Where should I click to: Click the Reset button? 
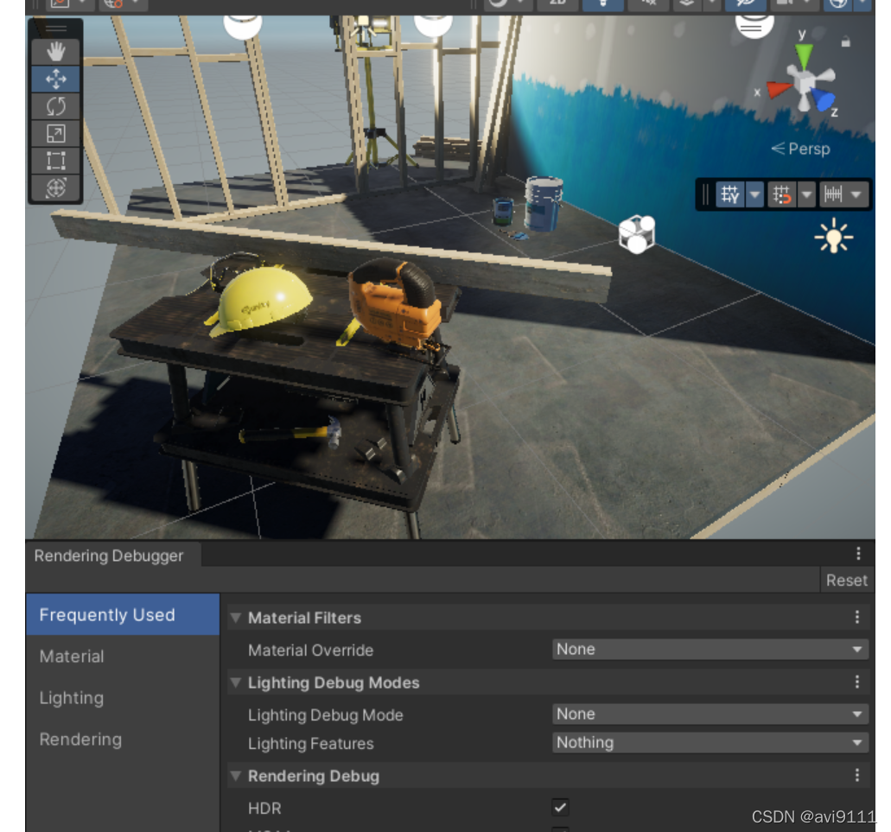click(x=847, y=580)
